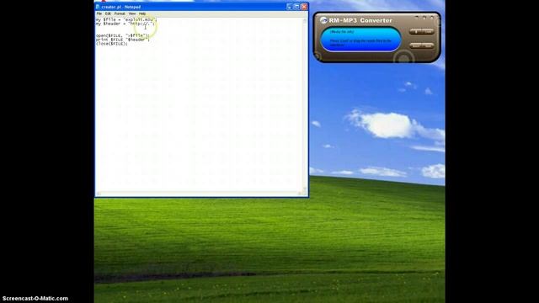Screen dimensions: 539x303
Task: Open the View menu in Notepad
Action: click(x=132, y=13)
